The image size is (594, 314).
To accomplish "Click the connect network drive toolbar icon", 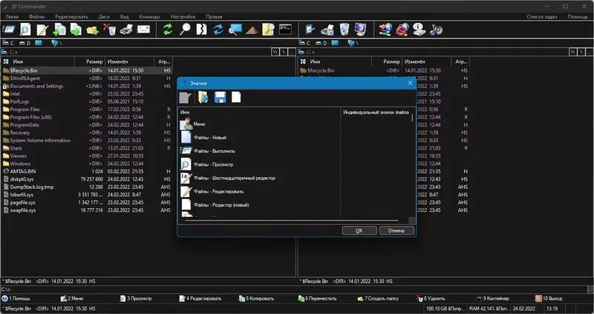I will [385, 30].
